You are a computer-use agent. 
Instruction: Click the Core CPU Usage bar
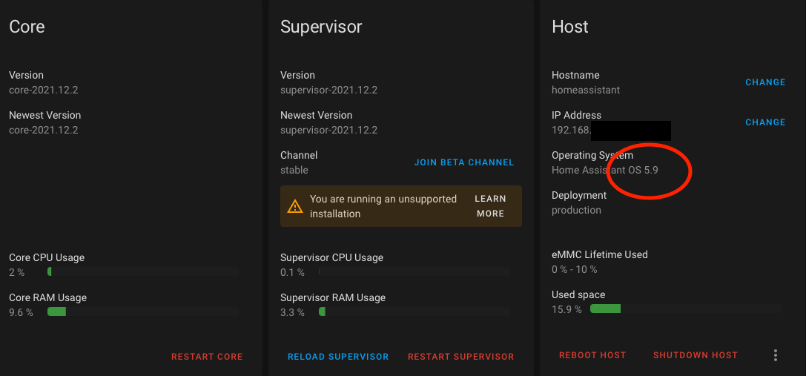(143, 271)
